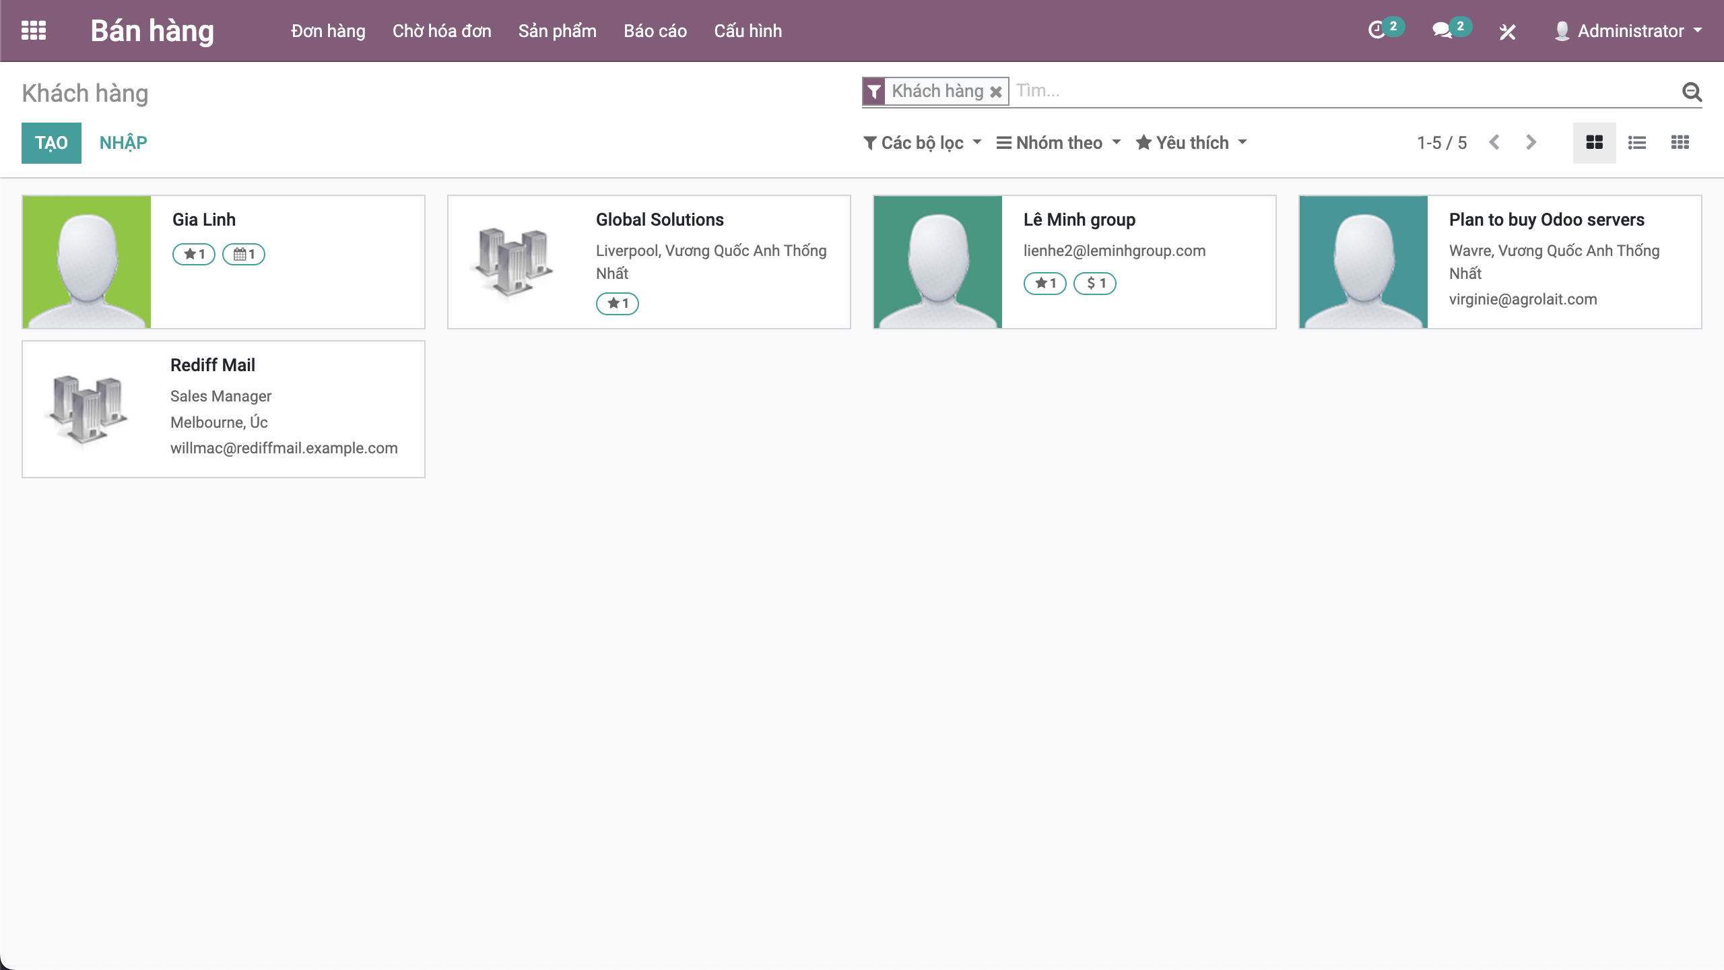Click the search magnifier icon
The image size is (1724, 970).
(1692, 92)
